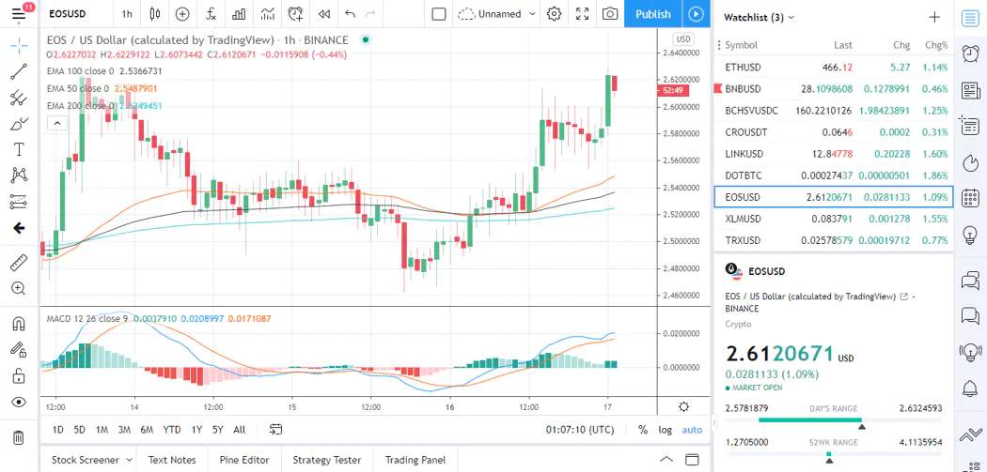Toggle lock all drawing tools
This screenshot has width=987, height=472.
tap(19, 376)
